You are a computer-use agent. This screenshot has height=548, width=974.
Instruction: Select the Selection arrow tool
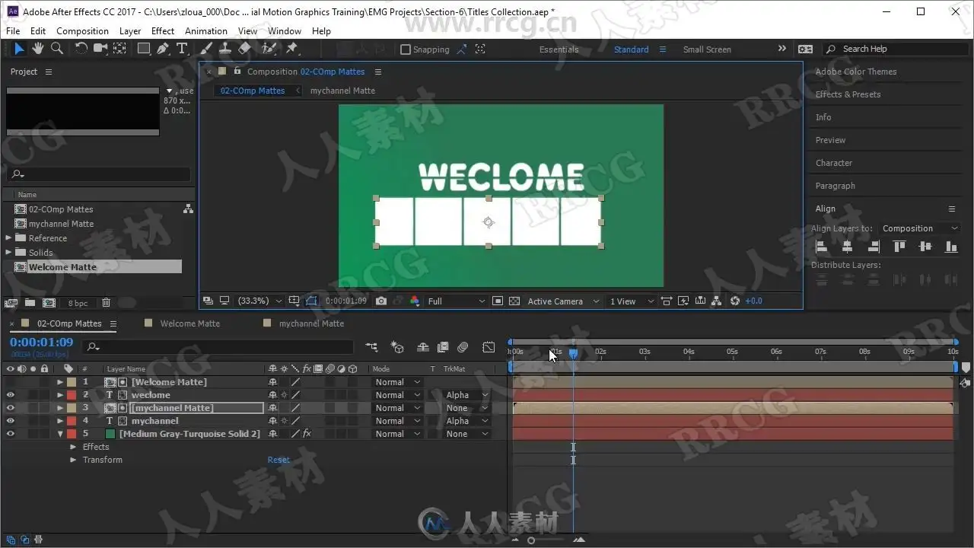coord(19,49)
